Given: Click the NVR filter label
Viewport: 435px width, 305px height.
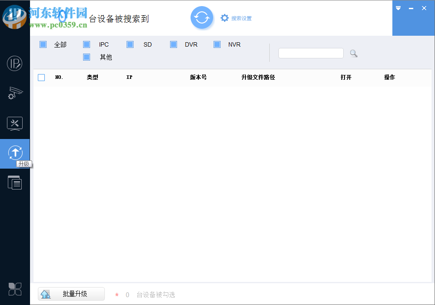Looking at the screenshot, I should 234,44.
